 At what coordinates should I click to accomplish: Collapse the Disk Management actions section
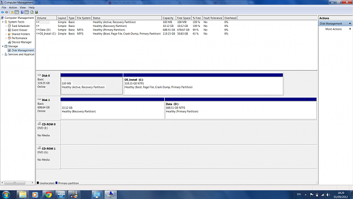[350, 24]
